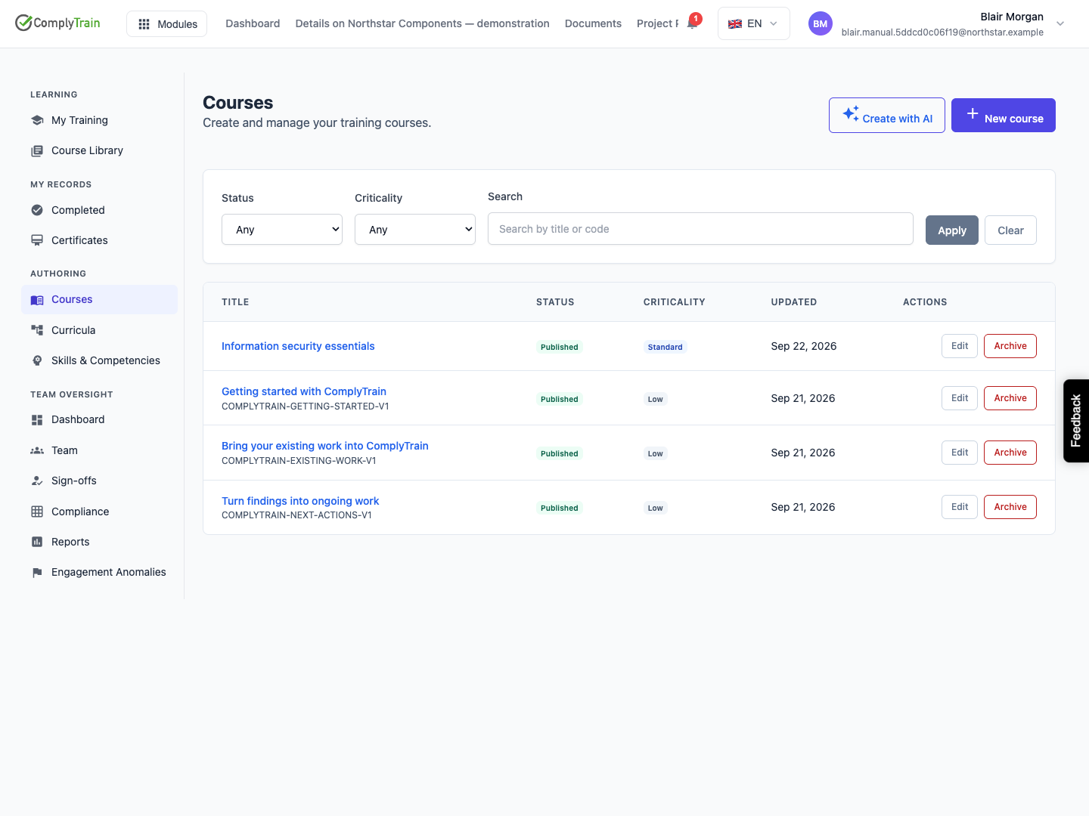
Task: Clear the course filters
Action: [x=1010, y=230]
